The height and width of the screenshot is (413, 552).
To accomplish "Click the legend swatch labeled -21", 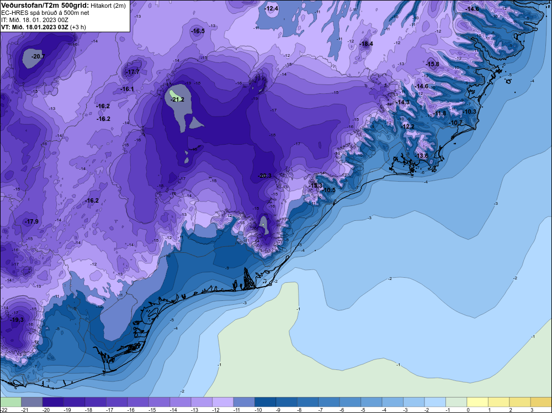I will coord(31,402).
